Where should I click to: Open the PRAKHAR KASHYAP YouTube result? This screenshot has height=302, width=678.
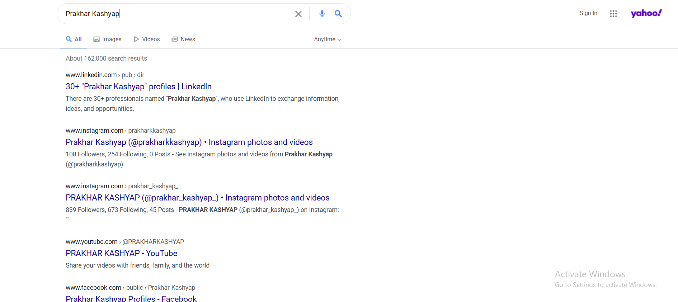tap(121, 253)
